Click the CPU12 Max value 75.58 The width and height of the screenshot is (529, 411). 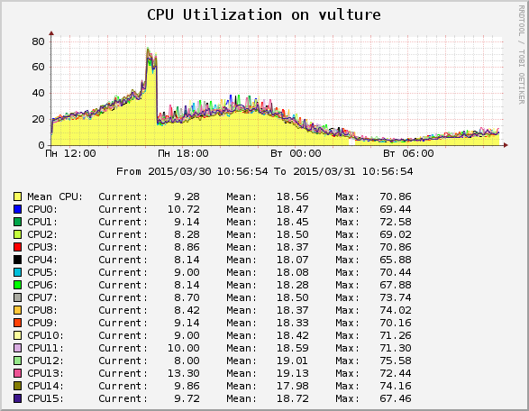click(x=396, y=361)
